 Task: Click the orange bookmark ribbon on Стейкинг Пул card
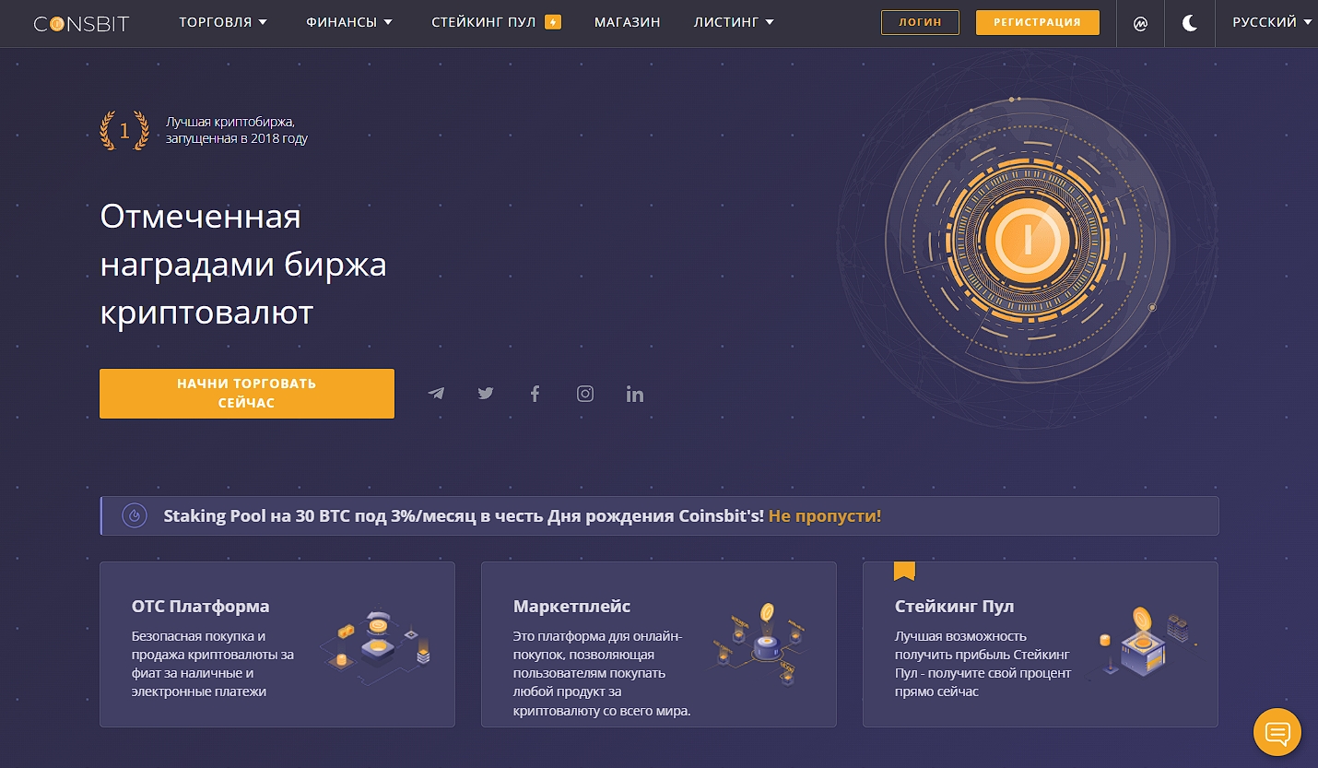(x=904, y=572)
